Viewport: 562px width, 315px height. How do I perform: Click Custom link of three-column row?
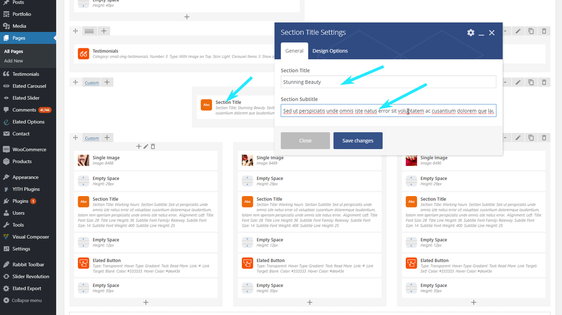coord(92,138)
